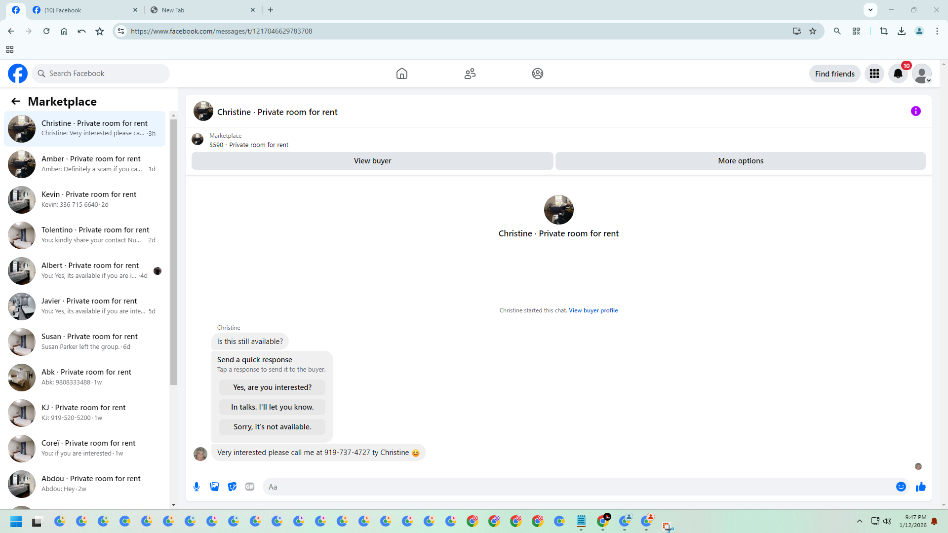This screenshot has width=948, height=533.
Task: Open Facebook notifications bell
Action: (x=898, y=74)
